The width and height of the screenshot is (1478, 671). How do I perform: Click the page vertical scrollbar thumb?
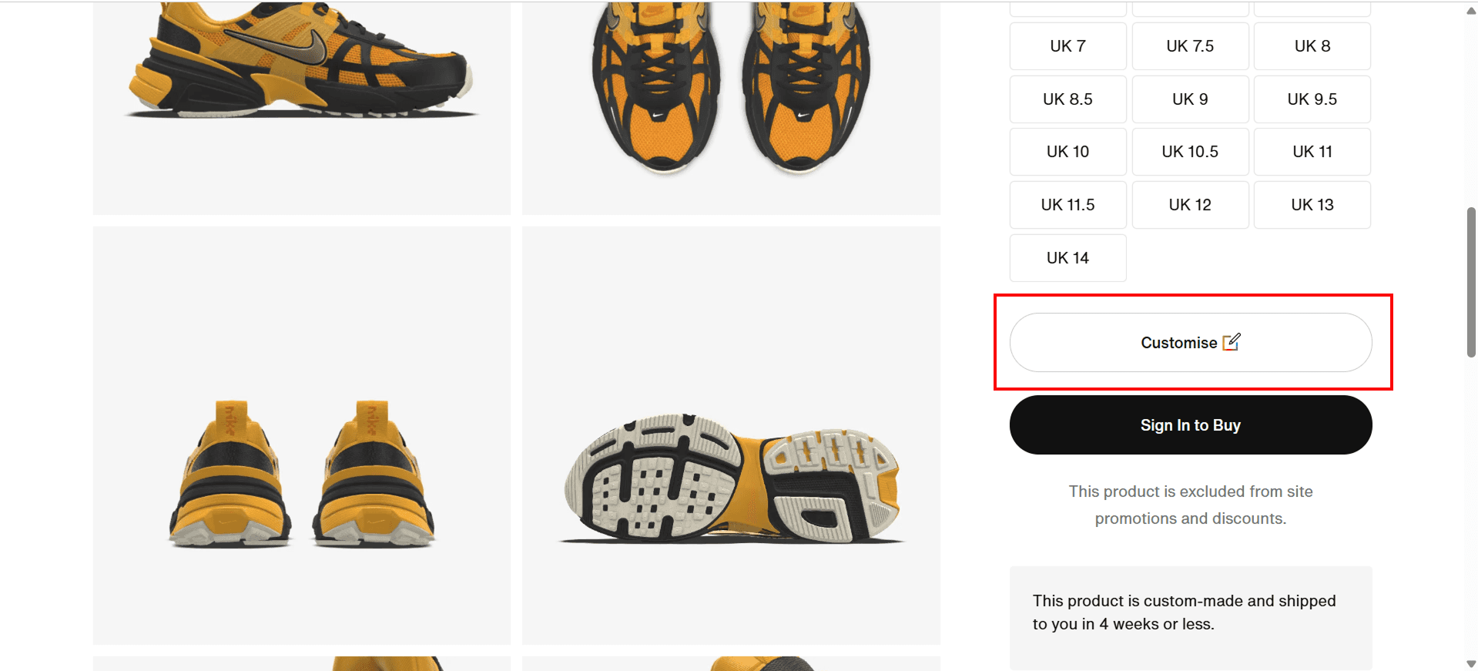(x=1471, y=282)
